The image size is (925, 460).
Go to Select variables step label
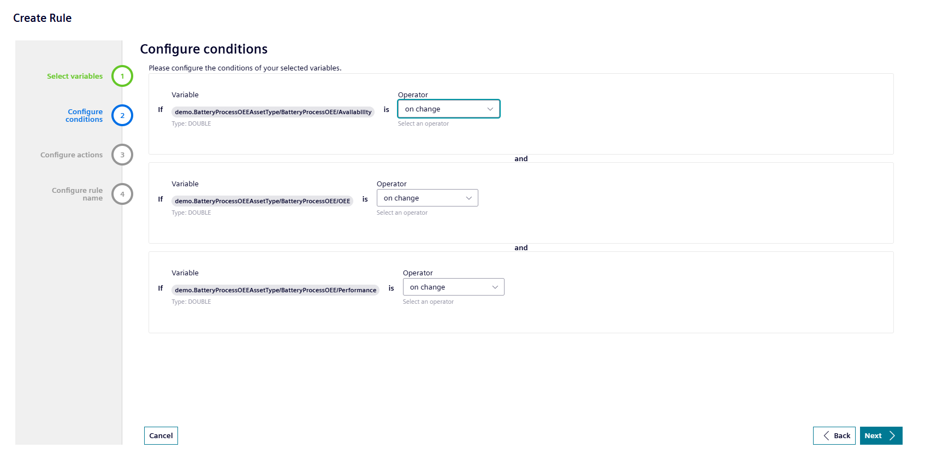coord(75,76)
